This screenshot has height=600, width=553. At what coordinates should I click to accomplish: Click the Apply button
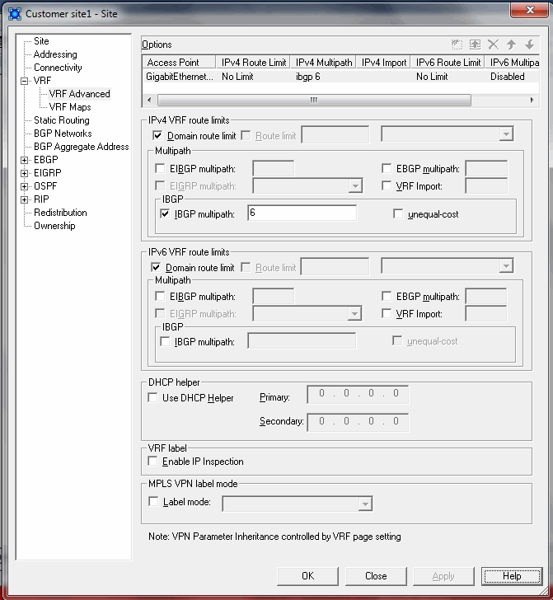(x=443, y=576)
